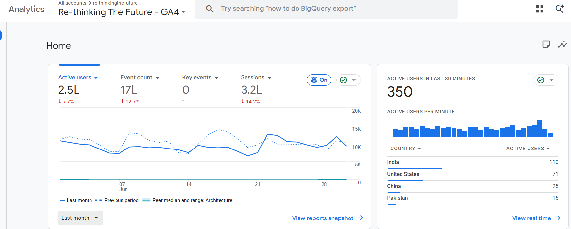Open the Country dimension dropdown

click(405, 149)
